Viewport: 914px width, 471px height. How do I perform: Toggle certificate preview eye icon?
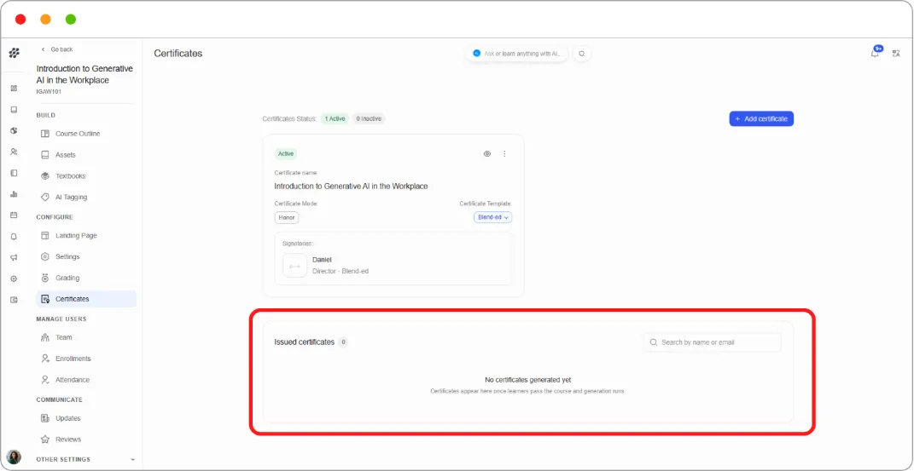click(487, 154)
